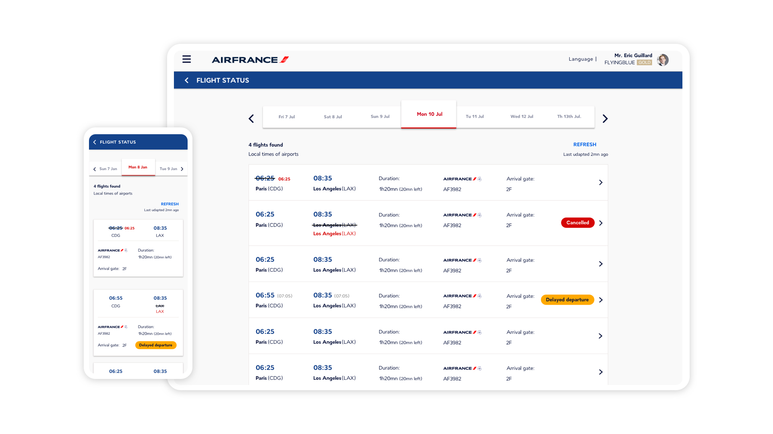
Task: Click the phone Delayed departure badge
Action: 156,345
